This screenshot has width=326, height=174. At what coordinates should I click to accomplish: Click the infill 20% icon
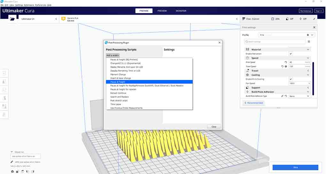[x=273, y=19]
